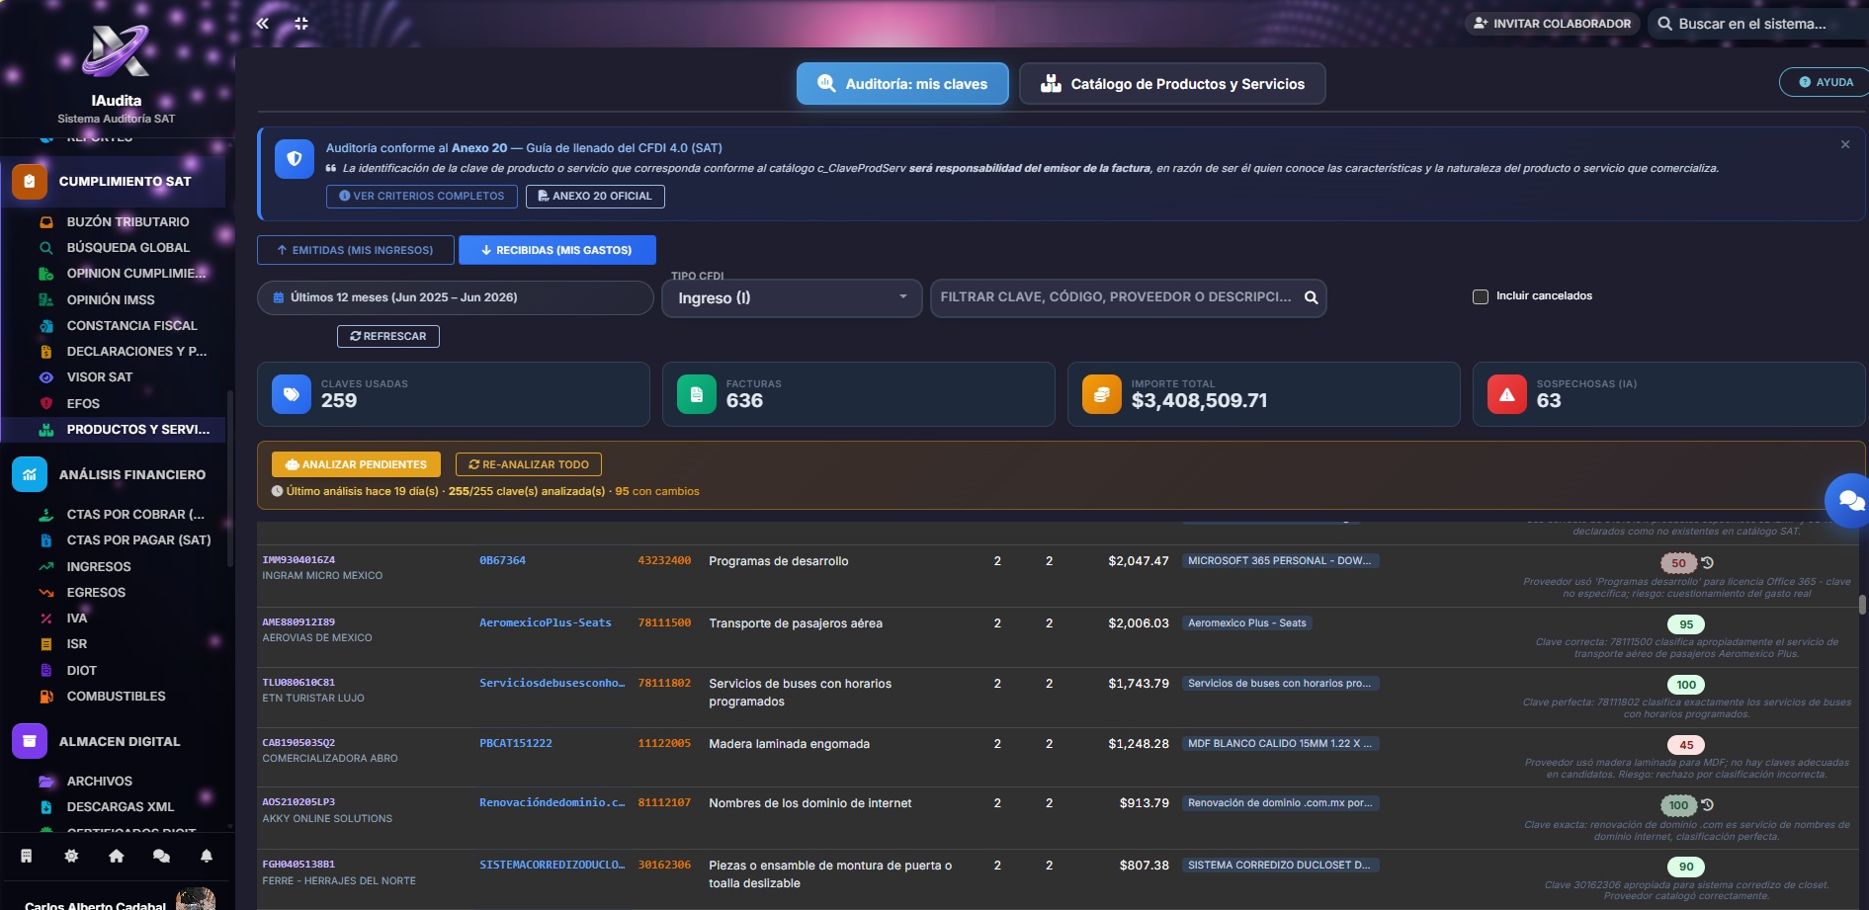Viewport: 1869px width, 910px height.
Task: Open Anexo 20 Oficial button
Action: point(595,196)
